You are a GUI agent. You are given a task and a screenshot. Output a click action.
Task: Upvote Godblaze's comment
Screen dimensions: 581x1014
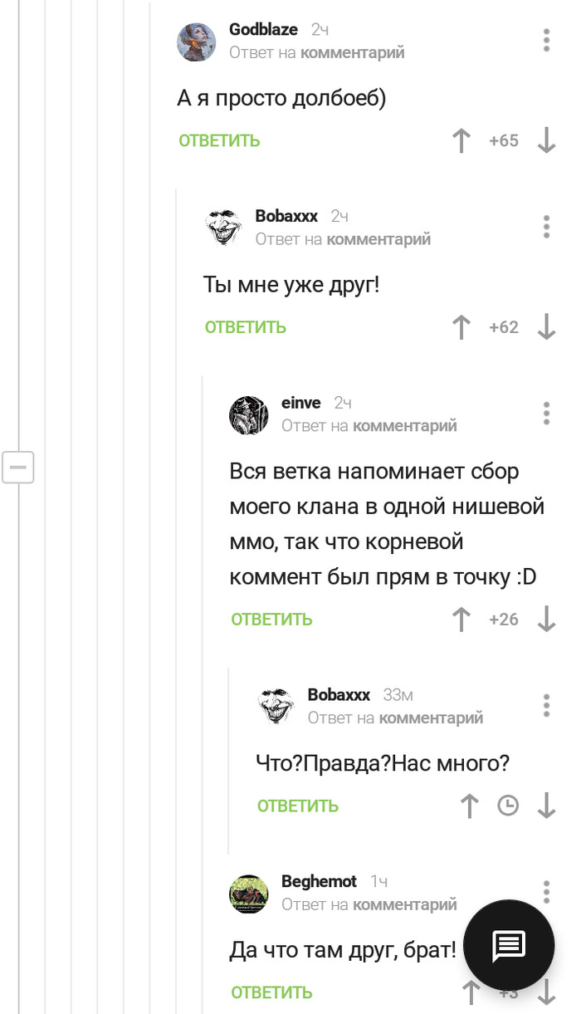tap(461, 140)
